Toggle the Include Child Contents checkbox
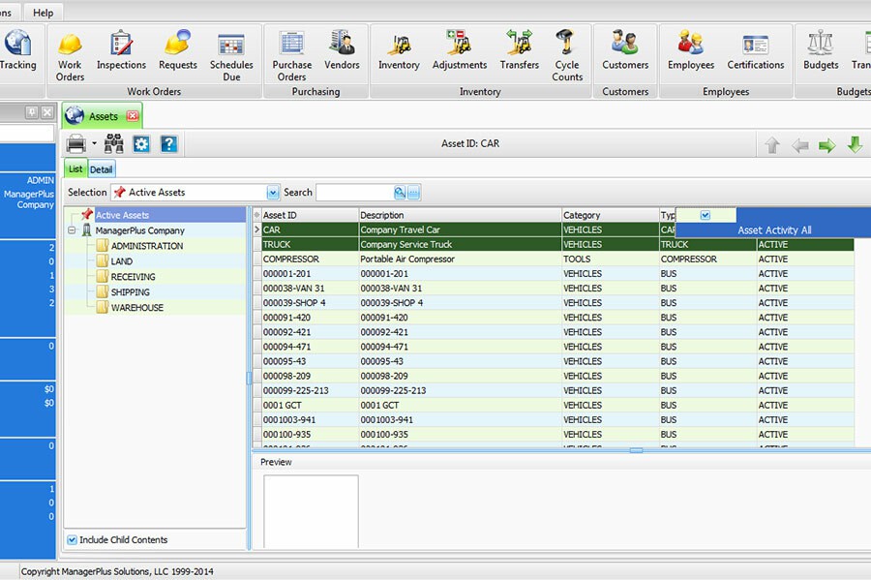 pyautogui.click(x=73, y=539)
